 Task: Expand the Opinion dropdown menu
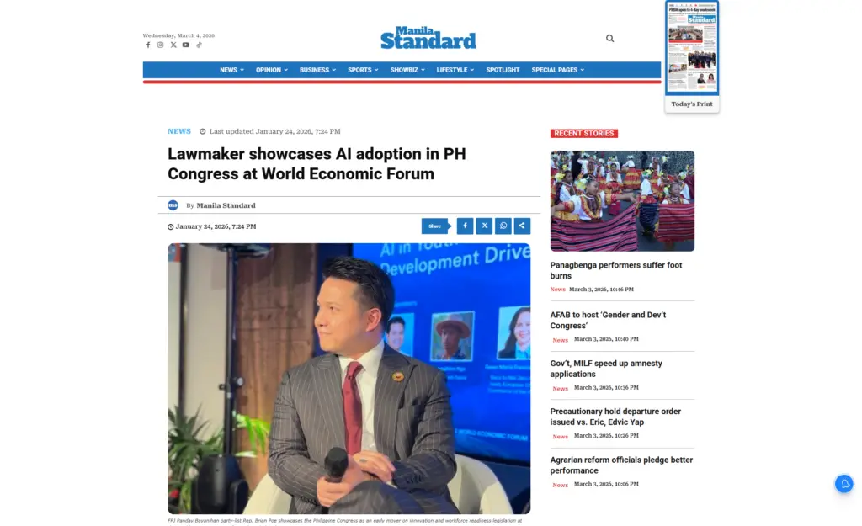272,70
